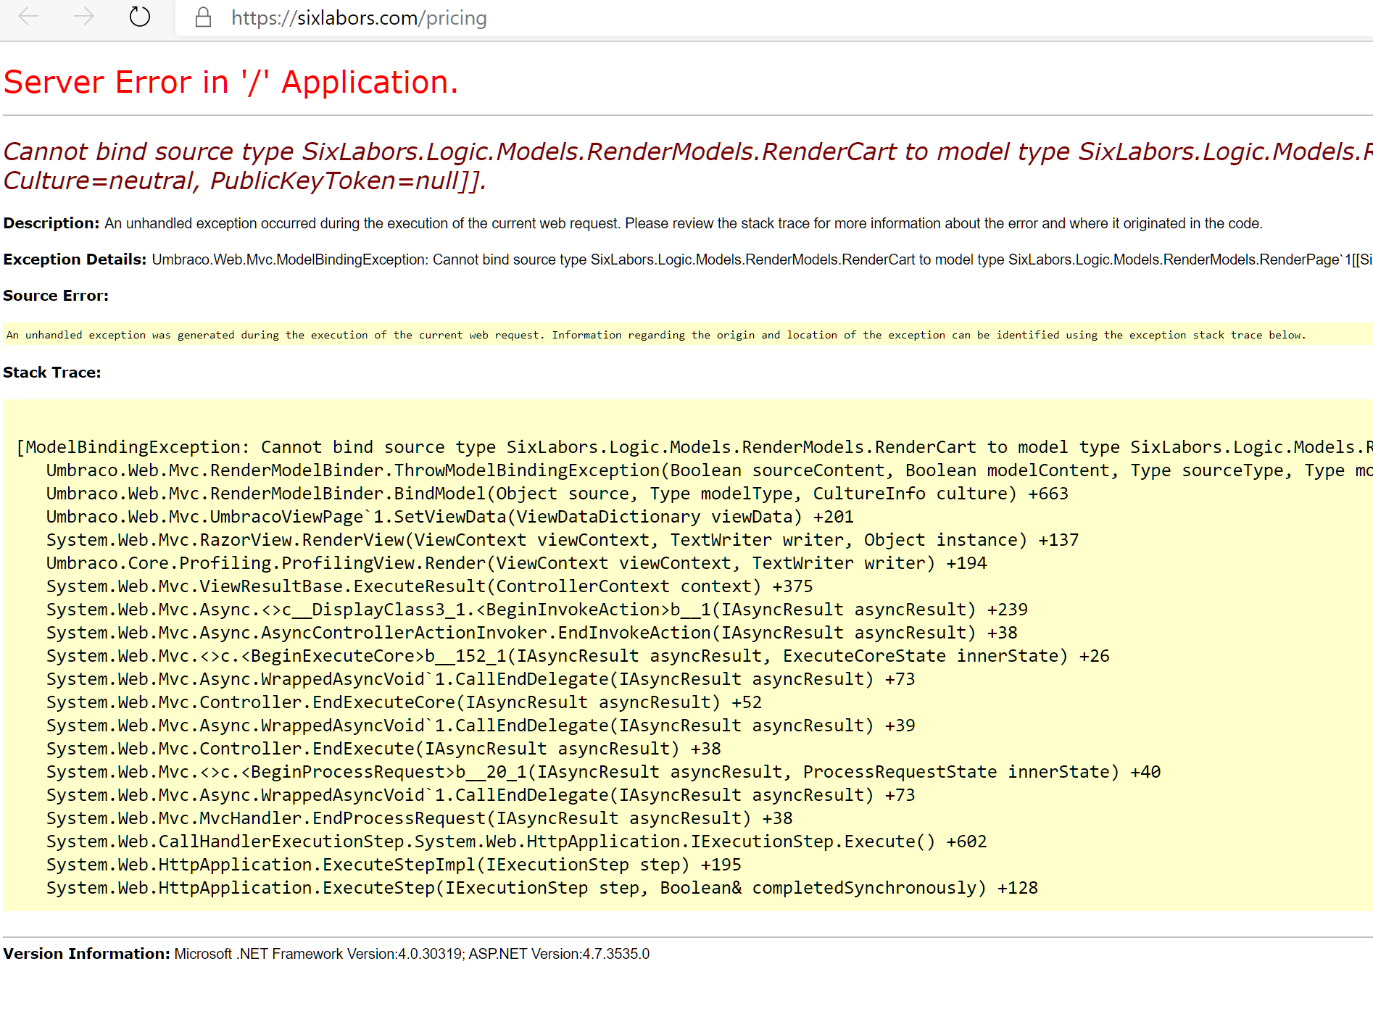Screen dimensions: 1373x1014
Task: Click the Version Information label
Action: point(87,954)
